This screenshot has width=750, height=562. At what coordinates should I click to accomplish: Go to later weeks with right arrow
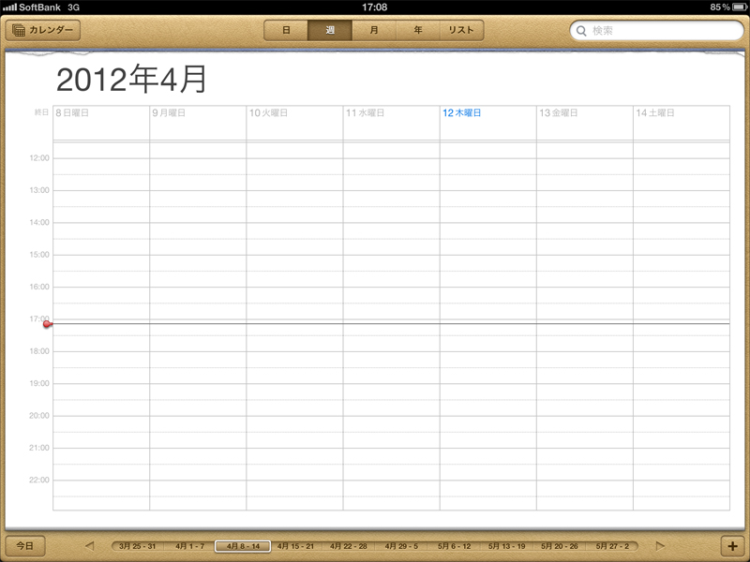click(660, 546)
